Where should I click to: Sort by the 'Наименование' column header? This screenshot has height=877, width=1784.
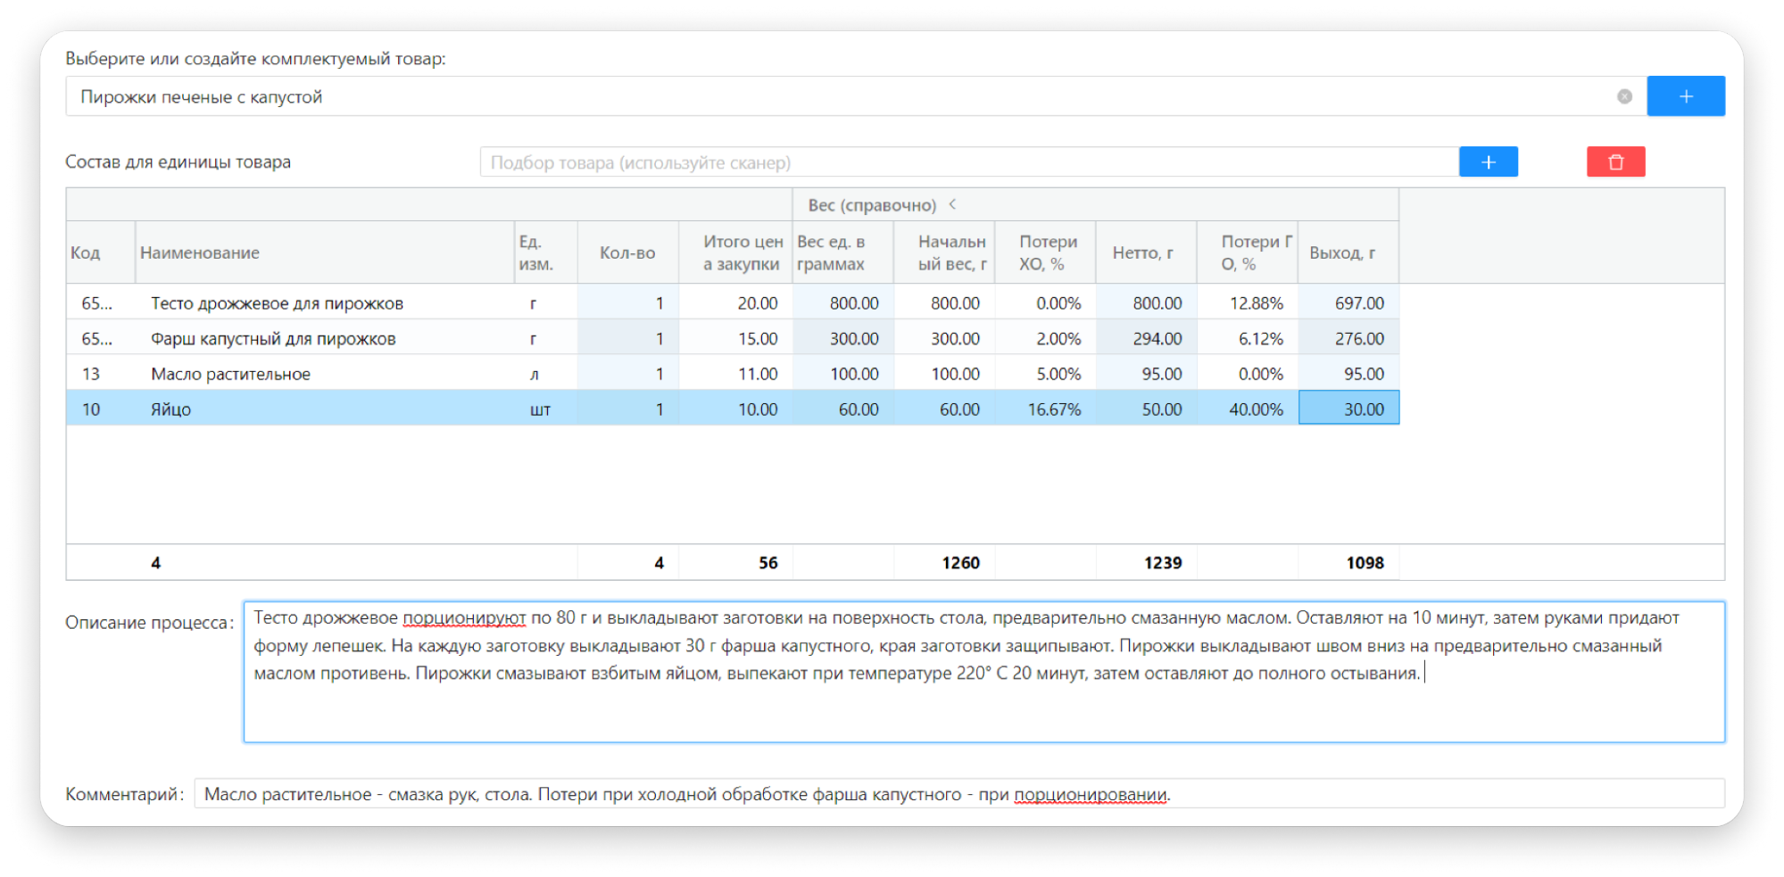tap(200, 252)
